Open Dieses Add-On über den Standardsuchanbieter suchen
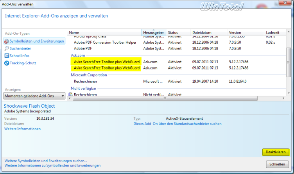Viewport: 294px width, 174px height. coord(177,124)
